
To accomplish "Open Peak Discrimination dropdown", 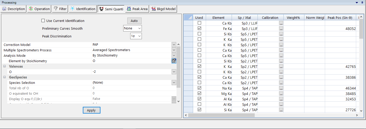I will (136, 36).
